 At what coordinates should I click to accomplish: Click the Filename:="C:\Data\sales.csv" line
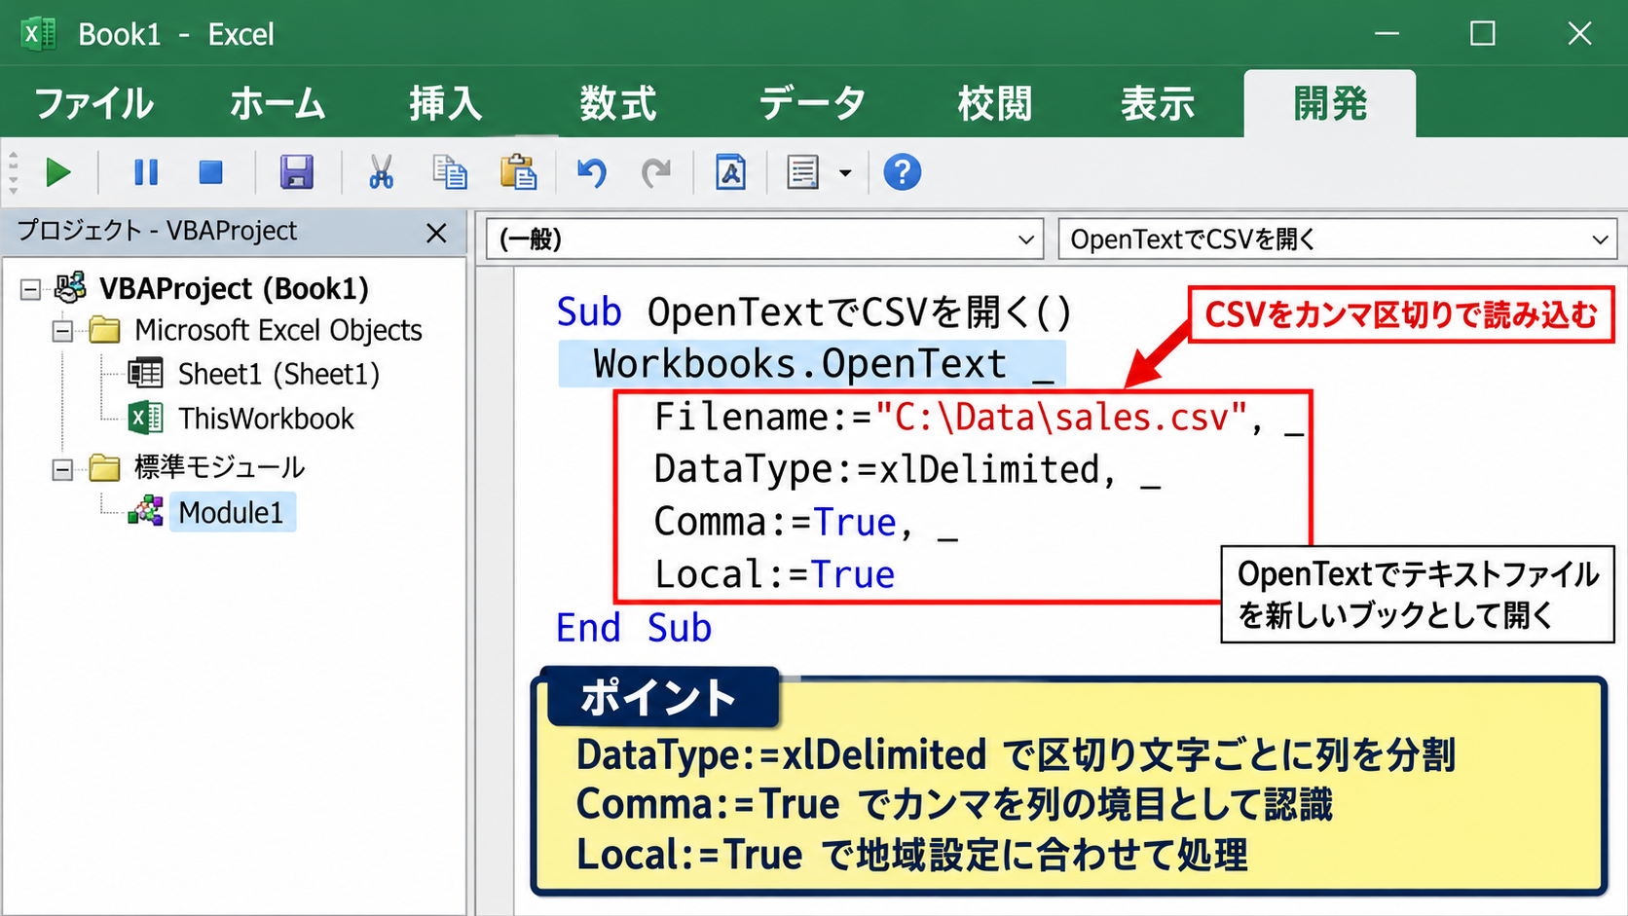pos(978,418)
